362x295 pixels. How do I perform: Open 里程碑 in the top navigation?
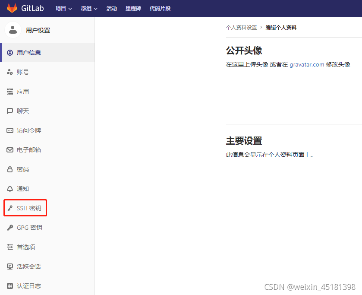(133, 9)
